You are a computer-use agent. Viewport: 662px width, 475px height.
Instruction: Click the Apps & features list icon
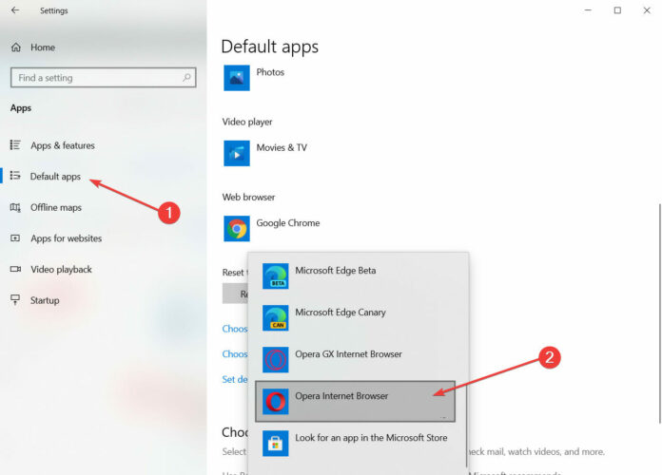tap(15, 145)
